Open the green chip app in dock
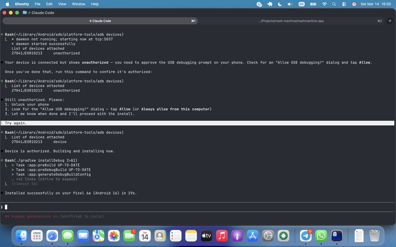Viewport: 396px width, 247px height. [283, 235]
